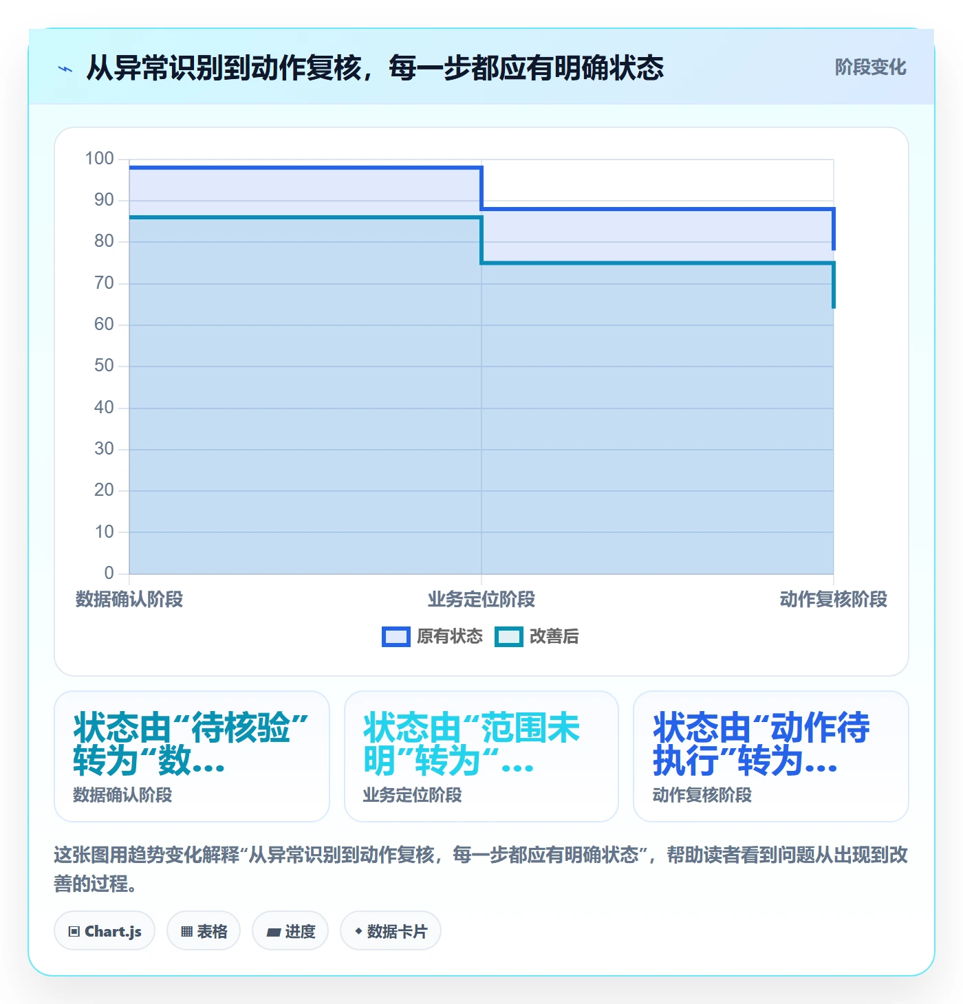Toggle the 原有状态 legend swatch

pos(396,637)
